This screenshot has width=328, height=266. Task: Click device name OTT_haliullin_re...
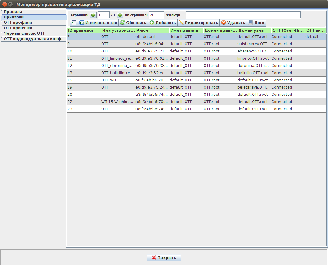tap(118, 73)
